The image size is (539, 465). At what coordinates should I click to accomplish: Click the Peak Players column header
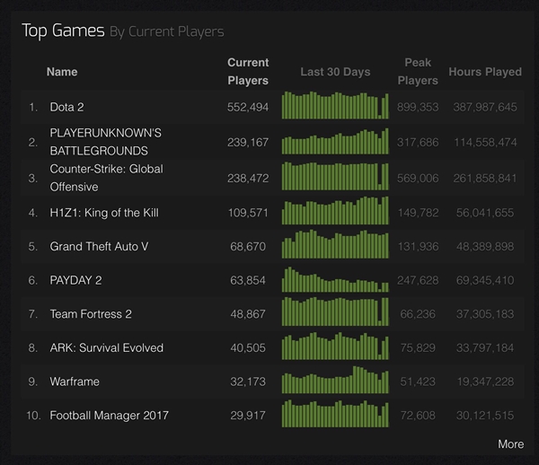click(418, 72)
